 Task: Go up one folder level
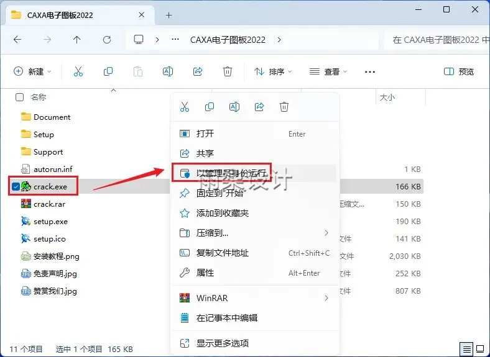pos(77,40)
